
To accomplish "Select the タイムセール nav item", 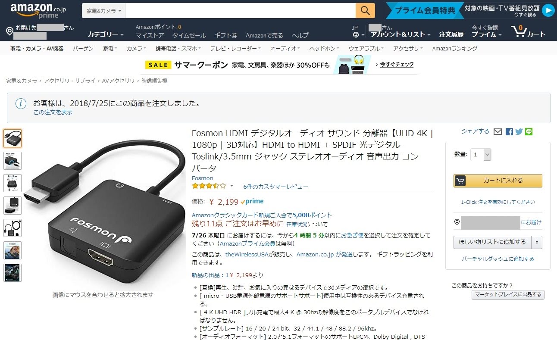I will pos(189,35).
